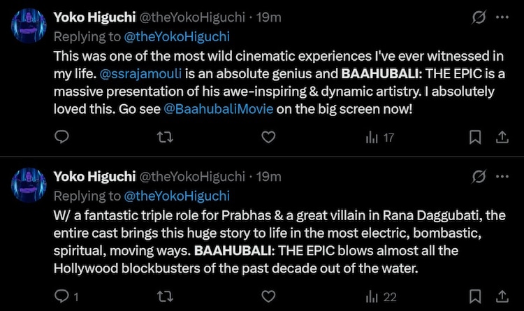
Task: View analytics showing 22 views
Action: point(381,297)
